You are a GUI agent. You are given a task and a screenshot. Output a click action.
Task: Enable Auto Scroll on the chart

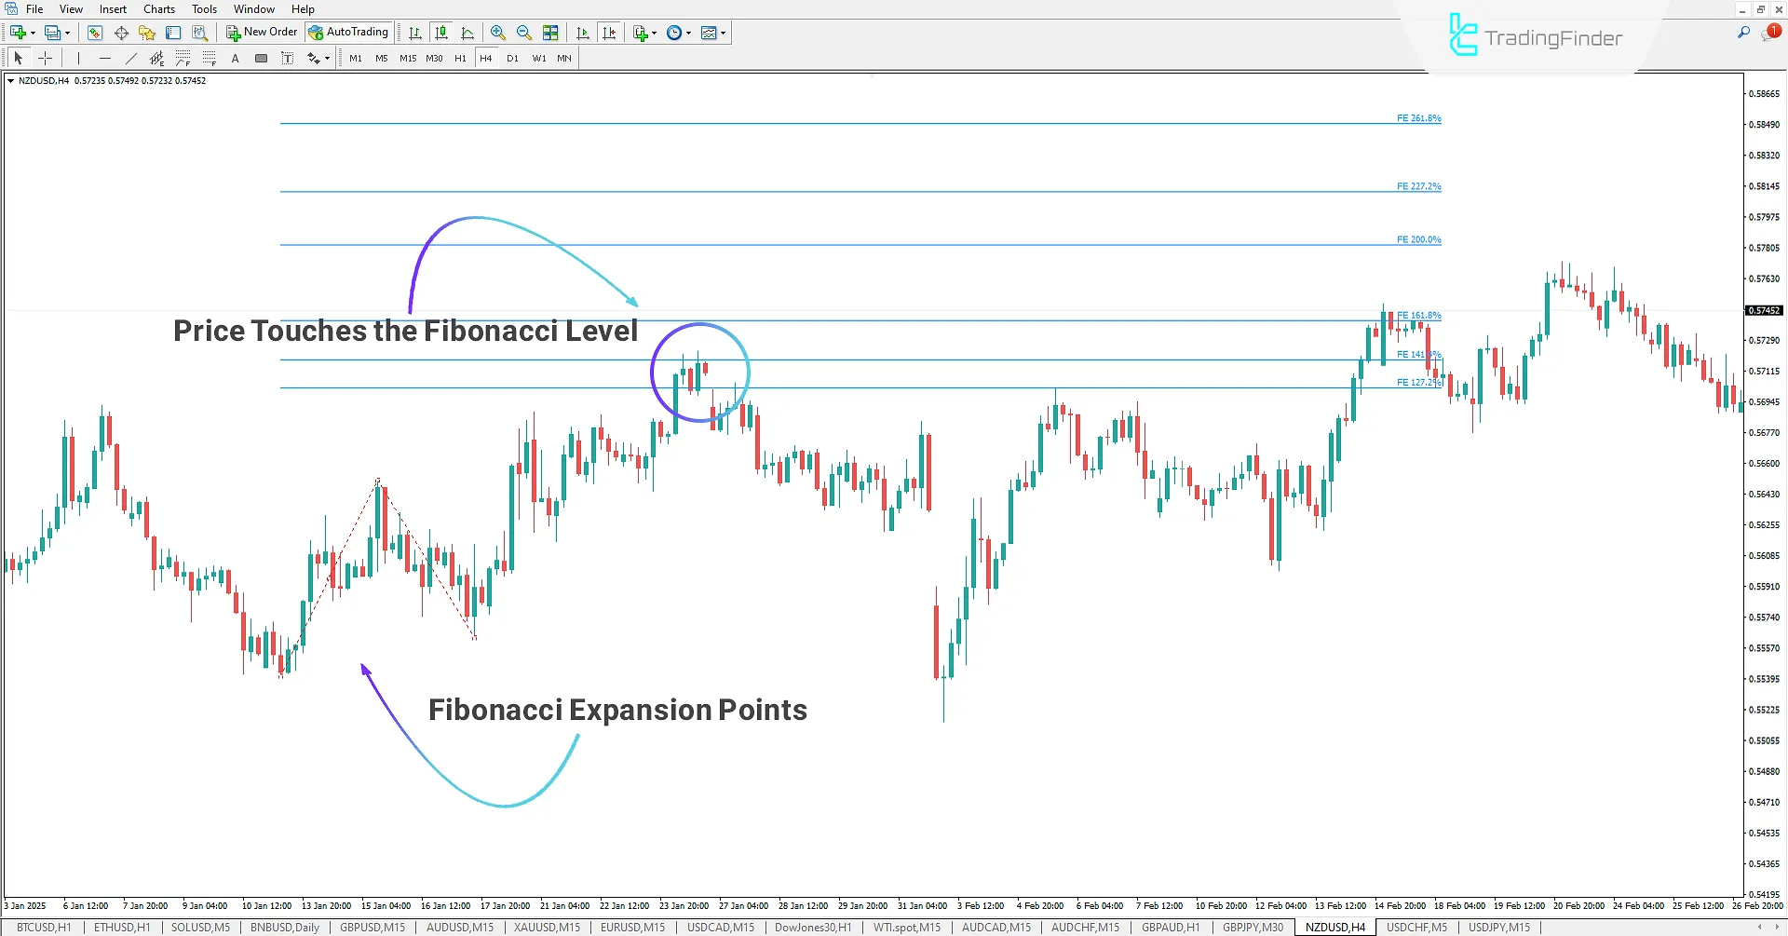pyautogui.click(x=582, y=33)
